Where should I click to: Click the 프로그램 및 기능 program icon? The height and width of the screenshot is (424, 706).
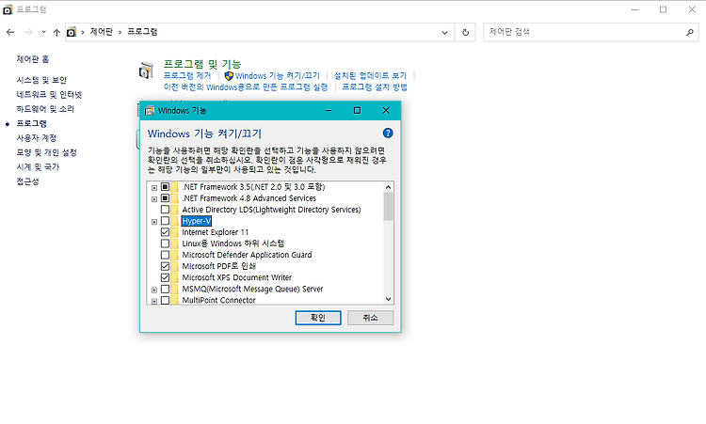click(146, 71)
